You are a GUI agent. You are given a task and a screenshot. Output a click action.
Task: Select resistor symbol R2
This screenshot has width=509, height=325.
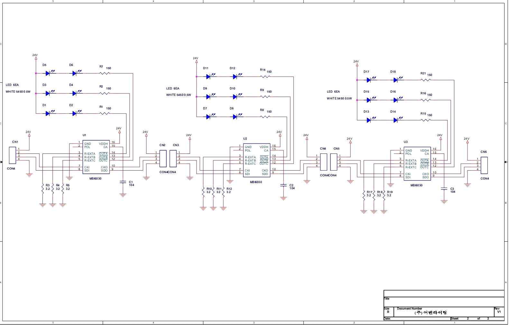(x=105, y=93)
